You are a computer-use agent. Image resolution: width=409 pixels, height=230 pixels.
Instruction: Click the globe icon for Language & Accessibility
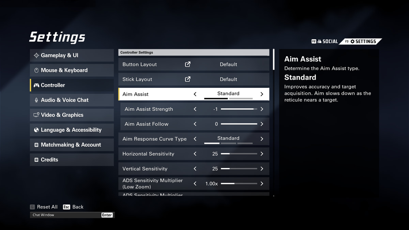[36, 130]
